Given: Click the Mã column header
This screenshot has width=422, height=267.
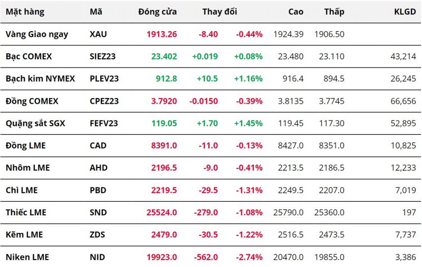Looking at the screenshot, I should (96, 12).
